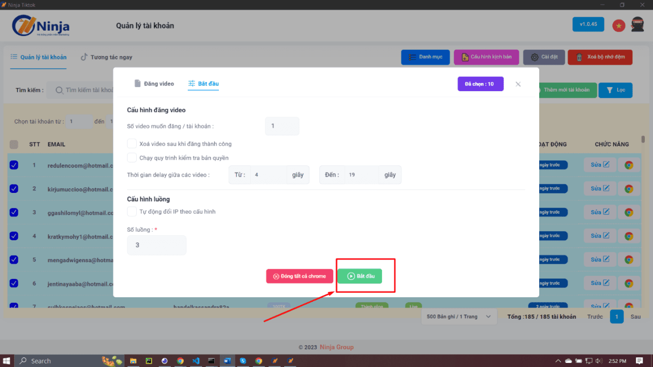Click the version v1.0.45 badge
This screenshot has height=367, width=653.
pos(588,24)
